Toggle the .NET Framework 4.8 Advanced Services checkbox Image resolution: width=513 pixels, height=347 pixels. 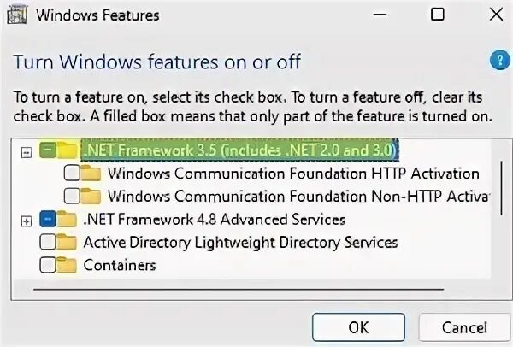pyautogui.click(x=48, y=220)
